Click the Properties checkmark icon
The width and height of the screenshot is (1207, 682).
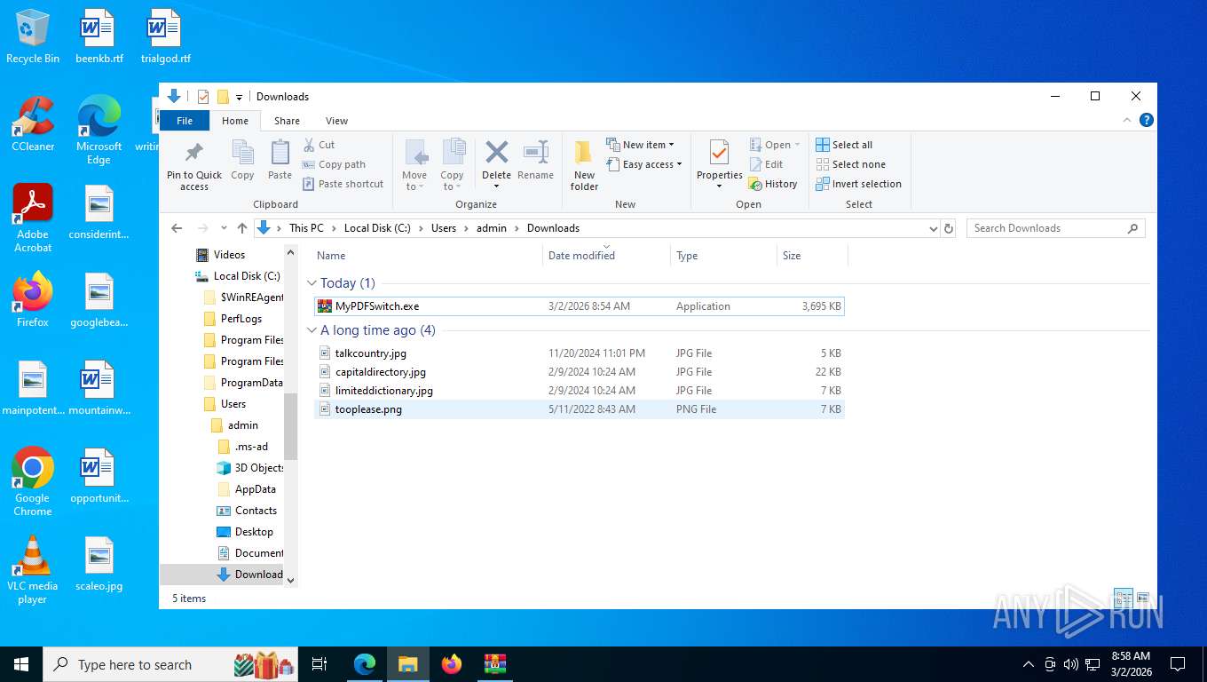pos(719,153)
